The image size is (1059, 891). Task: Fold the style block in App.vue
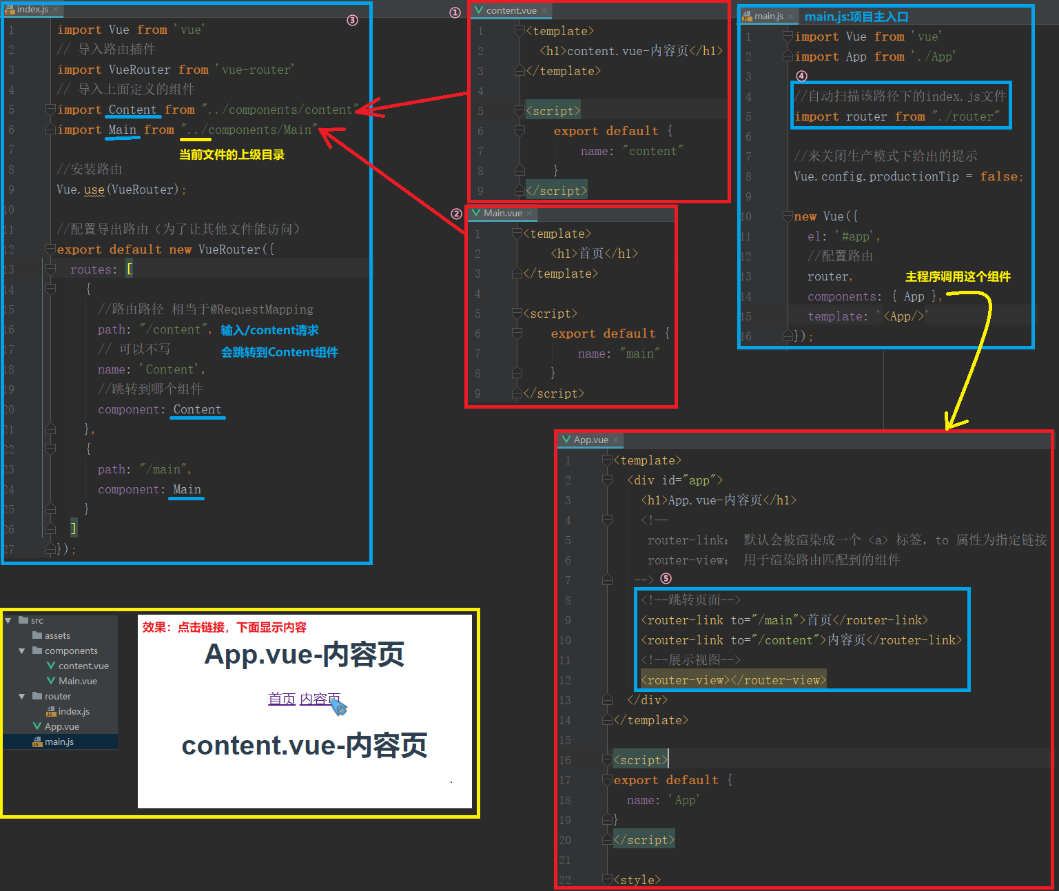(607, 880)
